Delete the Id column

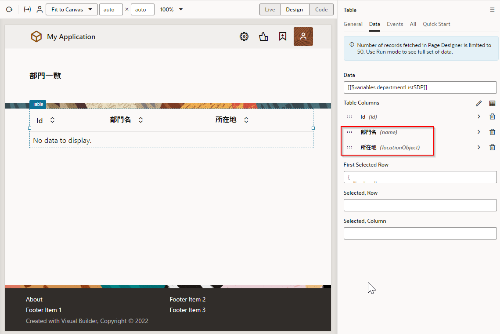coord(492,117)
